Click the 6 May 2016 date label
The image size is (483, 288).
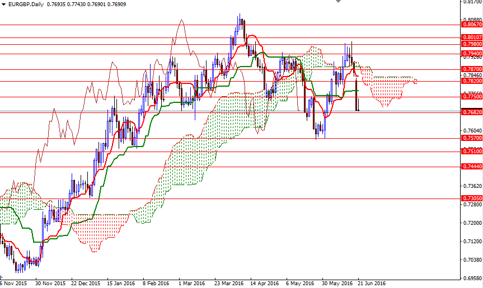click(300, 284)
